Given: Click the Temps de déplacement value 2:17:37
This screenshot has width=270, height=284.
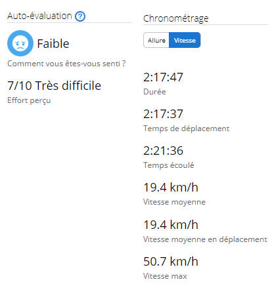Looking at the screenshot, I should click(163, 114).
